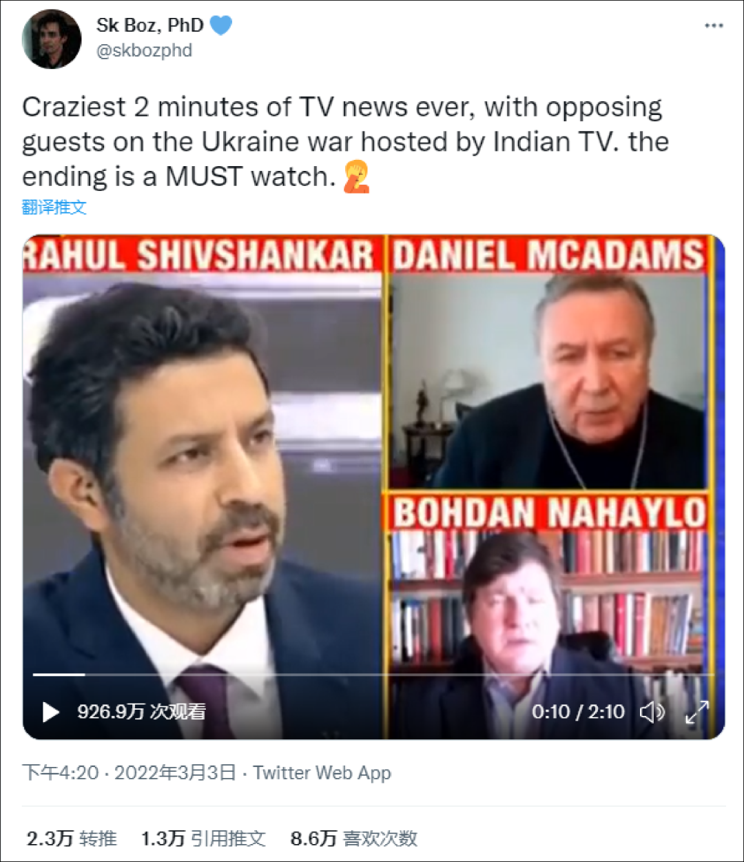Click the facepalm emoji in the tweet

coord(356,176)
